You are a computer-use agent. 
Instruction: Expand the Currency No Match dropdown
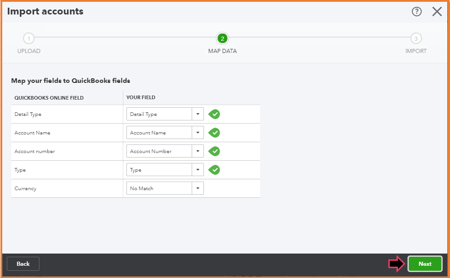pyautogui.click(x=198, y=188)
